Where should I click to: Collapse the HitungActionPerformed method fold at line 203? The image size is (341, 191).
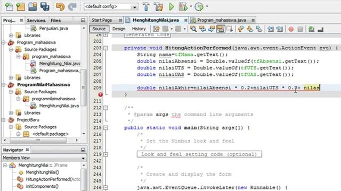[x=105, y=48]
